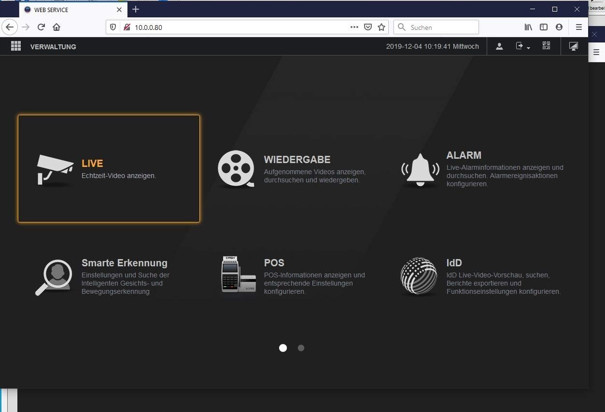Open a new browser tab

136,10
